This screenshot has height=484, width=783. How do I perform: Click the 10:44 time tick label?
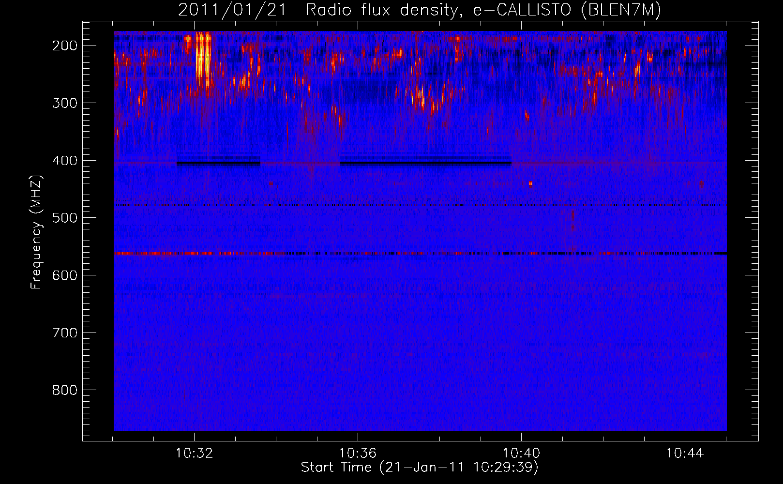[685, 454]
